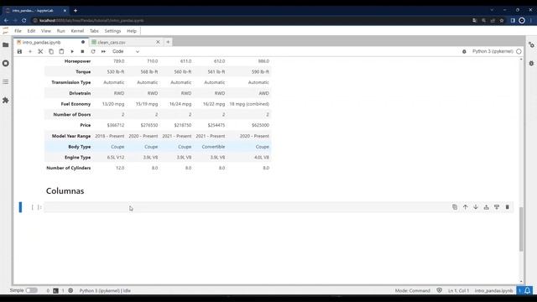Click the Number of Cylinders row label
Screen dimensions: 537x302
pyautogui.click(x=69, y=168)
